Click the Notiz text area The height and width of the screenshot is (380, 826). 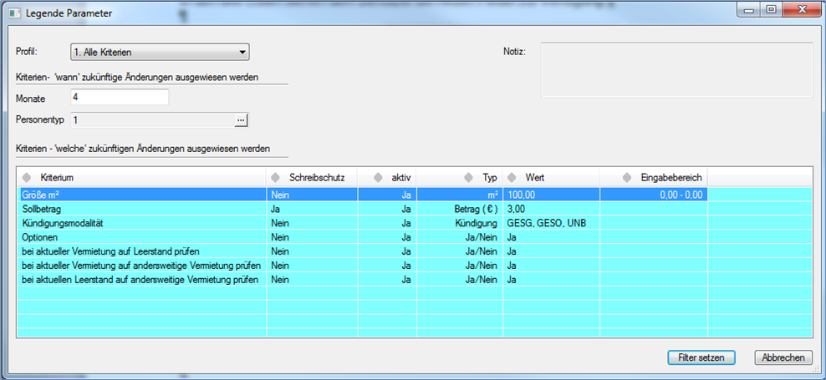676,69
